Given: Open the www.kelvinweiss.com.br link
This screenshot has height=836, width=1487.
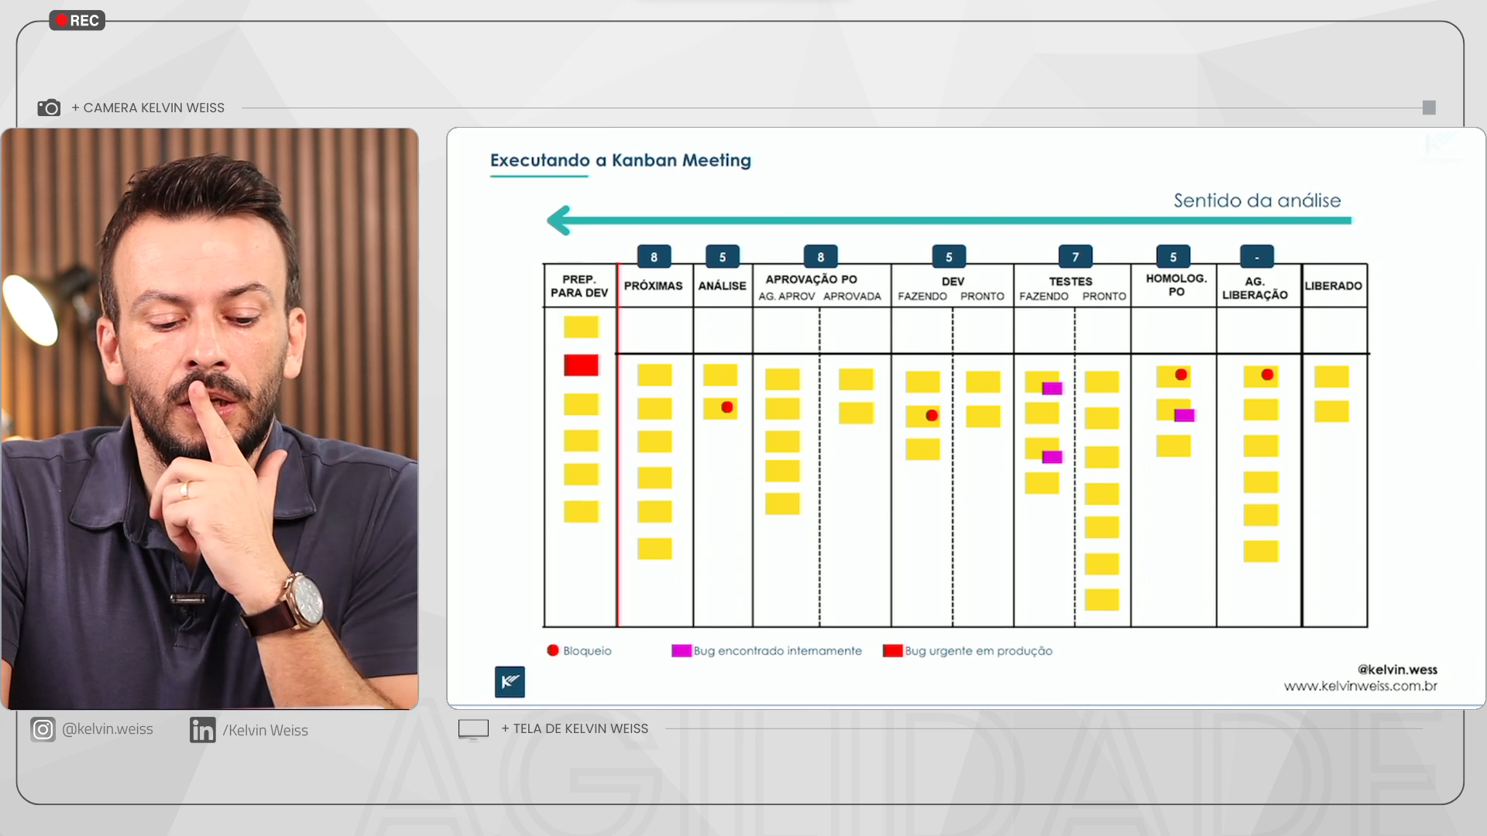Looking at the screenshot, I should (1360, 686).
